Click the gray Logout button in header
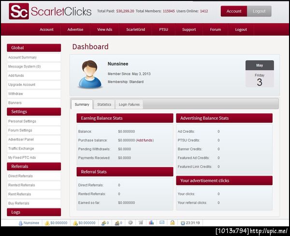Screen dimensions: 290x236 point(259,11)
